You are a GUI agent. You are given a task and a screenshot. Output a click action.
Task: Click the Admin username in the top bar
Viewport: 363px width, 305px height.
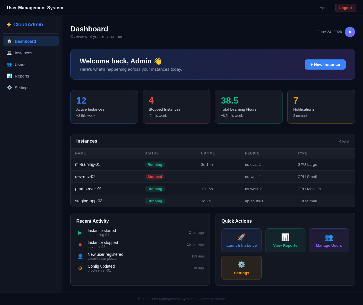[x=325, y=8]
